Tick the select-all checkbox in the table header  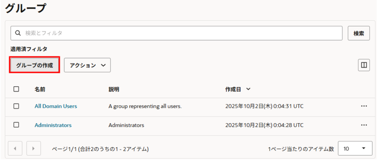(16, 89)
